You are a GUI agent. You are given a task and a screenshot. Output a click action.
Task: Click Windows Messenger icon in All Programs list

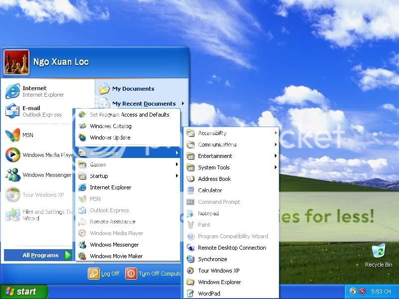click(82, 245)
